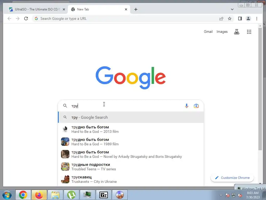Click the Truskavets suggestion thumbnail
The image size is (266, 200).
pyautogui.click(x=65, y=179)
